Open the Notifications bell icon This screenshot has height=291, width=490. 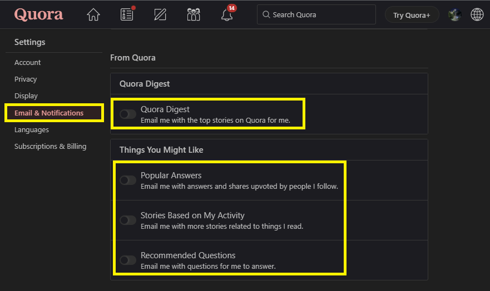pos(226,15)
